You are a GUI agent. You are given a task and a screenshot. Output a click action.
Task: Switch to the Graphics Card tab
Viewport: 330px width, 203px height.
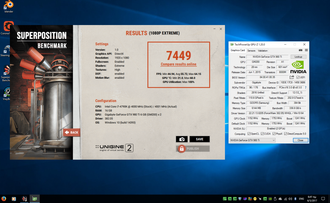pyautogui.click(x=238, y=50)
